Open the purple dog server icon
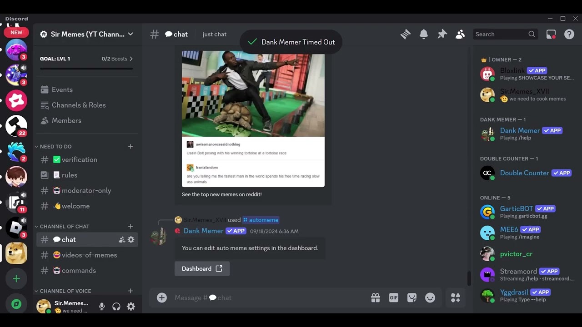 [x=16, y=50]
